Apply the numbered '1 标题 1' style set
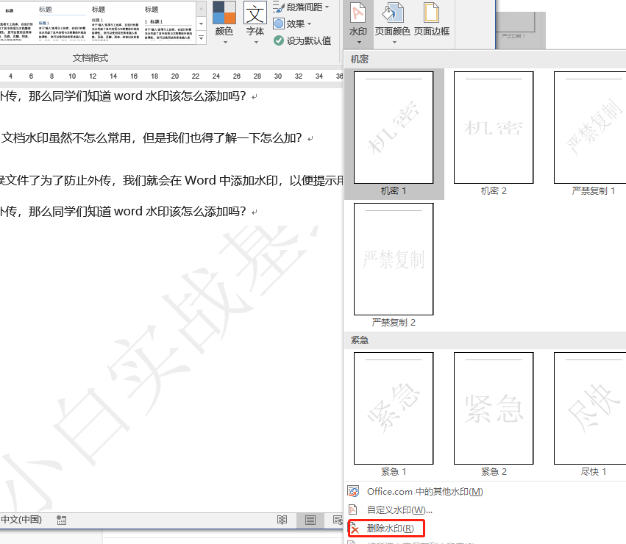Screen dimensions: 626x544 pos(168,22)
